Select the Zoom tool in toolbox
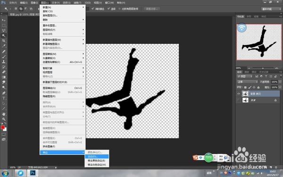This screenshot has height=177, width=283. point(4,119)
